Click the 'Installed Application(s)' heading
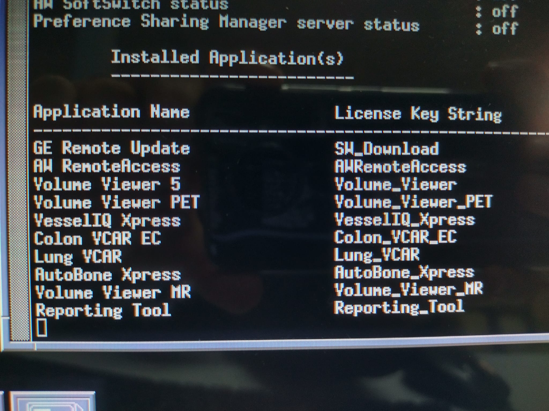Screen dimensions: 549x411 click(x=227, y=58)
